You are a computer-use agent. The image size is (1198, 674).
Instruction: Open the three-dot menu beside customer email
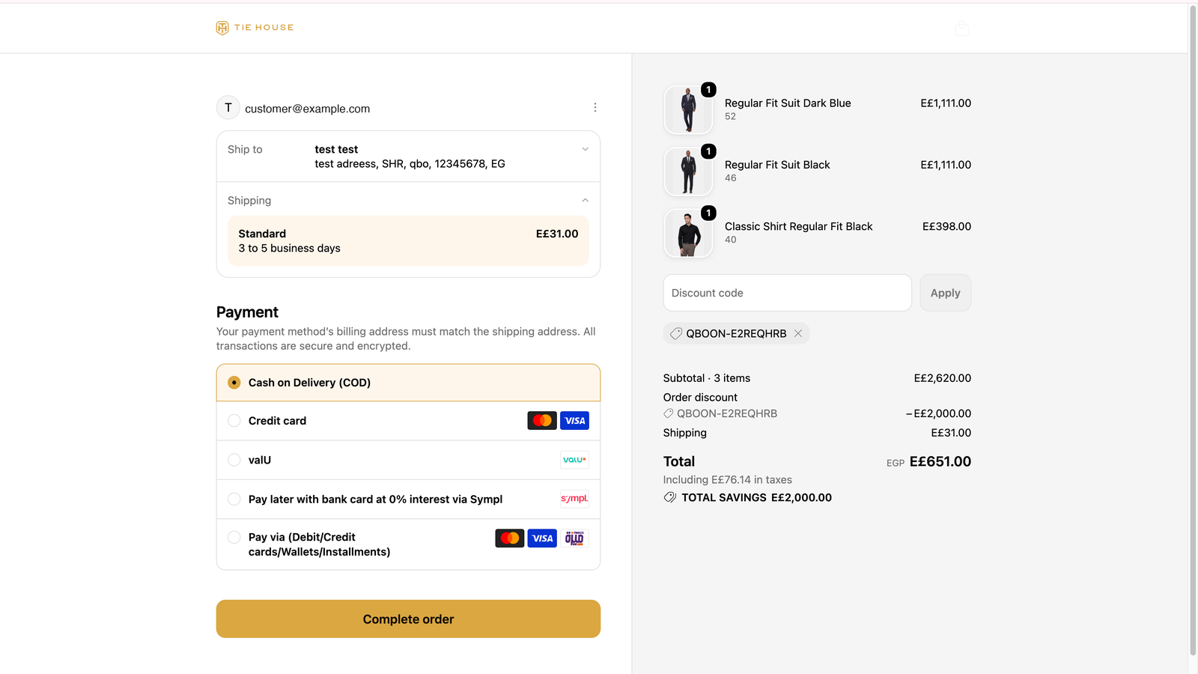click(x=595, y=108)
